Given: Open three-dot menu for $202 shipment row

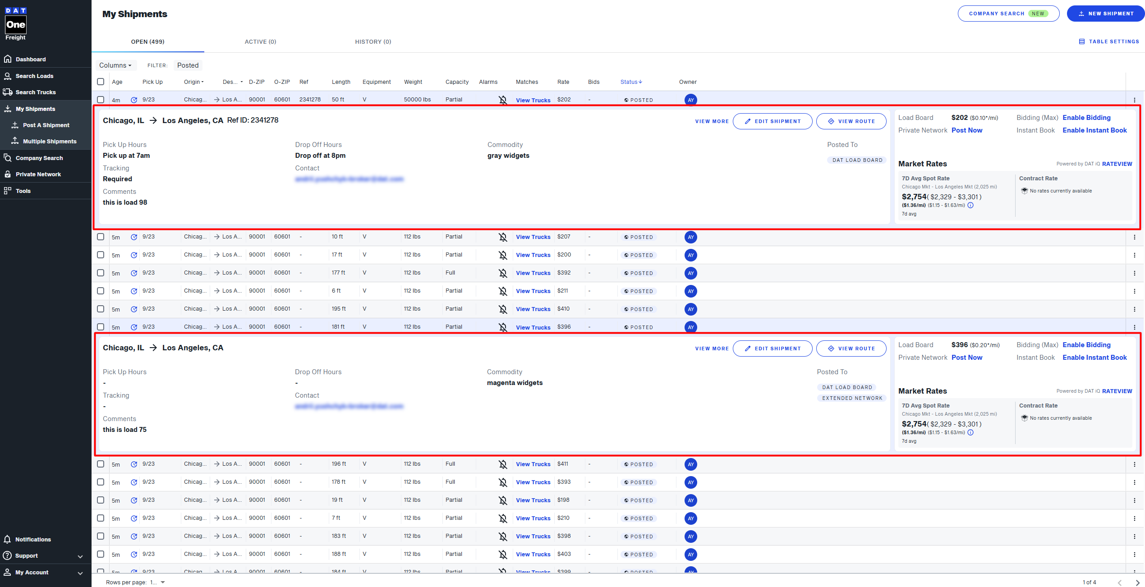Looking at the screenshot, I should [x=1135, y=100].
